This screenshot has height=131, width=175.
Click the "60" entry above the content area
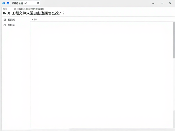pos(34,19)
